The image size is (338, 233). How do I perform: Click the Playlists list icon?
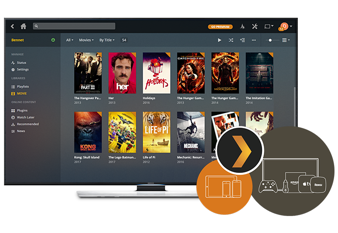click(x=13, y=87)
